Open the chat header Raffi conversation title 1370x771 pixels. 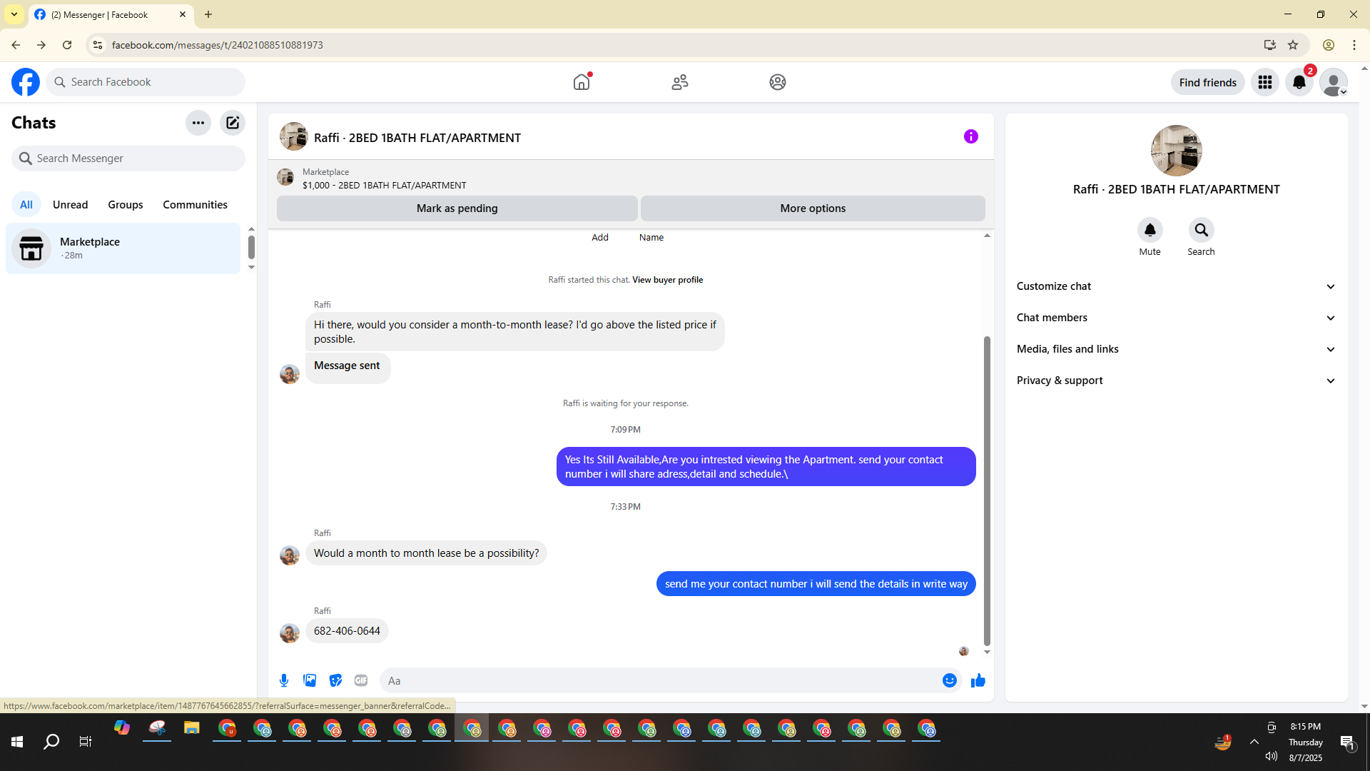(x=417, y=138)
